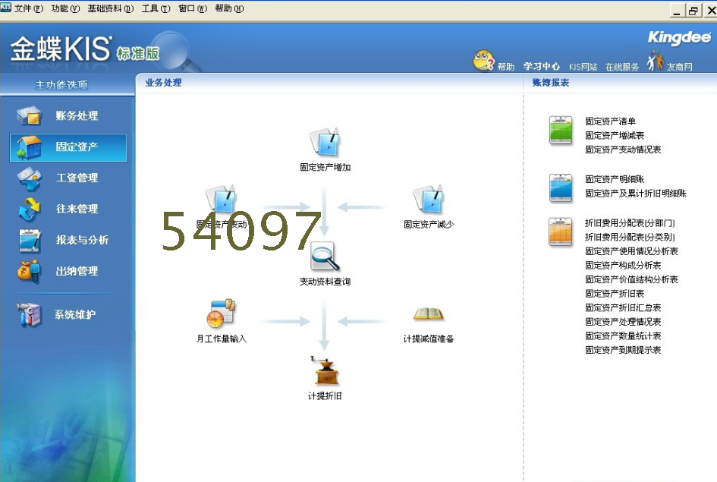
Task: Open 折旧费用分配表(分类别) report
Action: (x=630, y=237)
